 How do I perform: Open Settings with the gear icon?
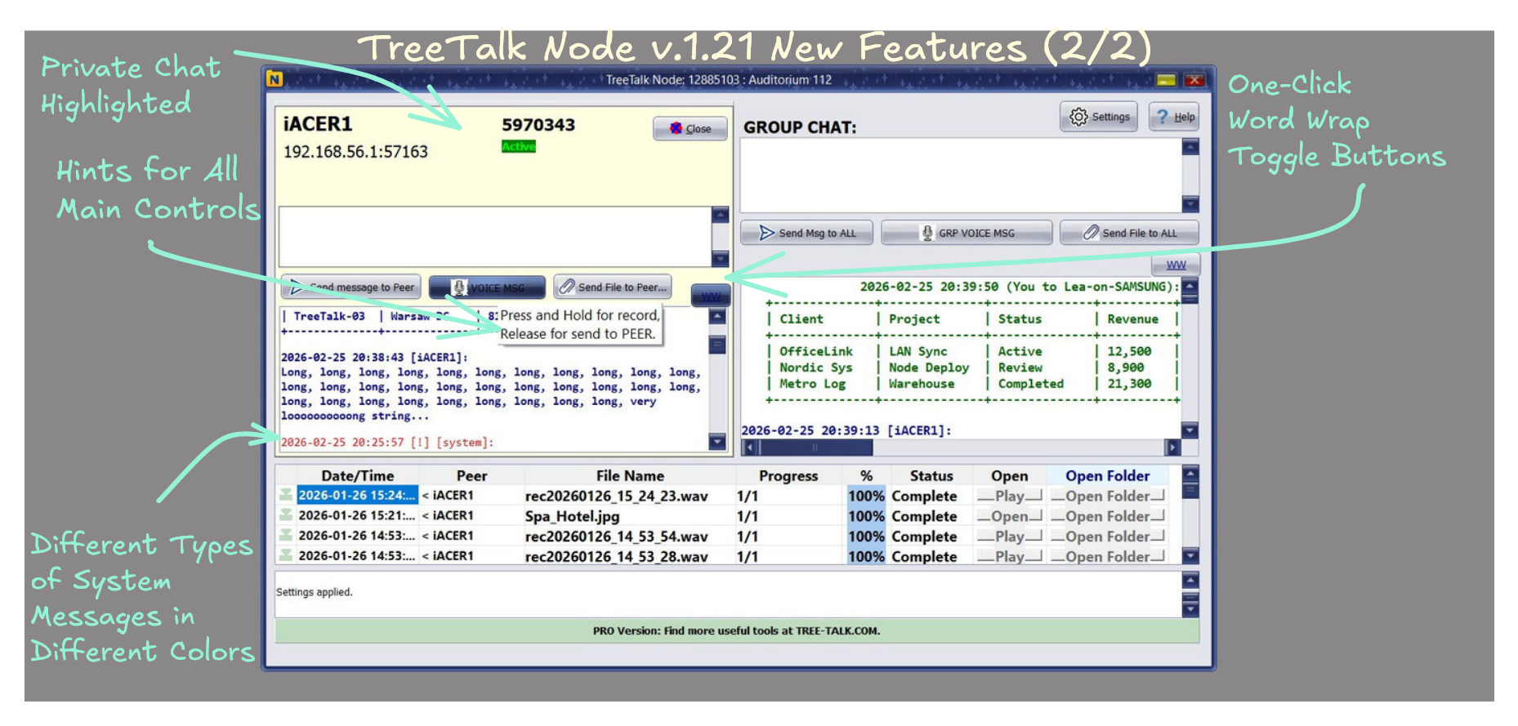1099,117
